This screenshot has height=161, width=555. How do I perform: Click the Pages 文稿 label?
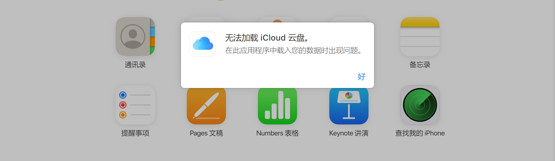(206, 133)
